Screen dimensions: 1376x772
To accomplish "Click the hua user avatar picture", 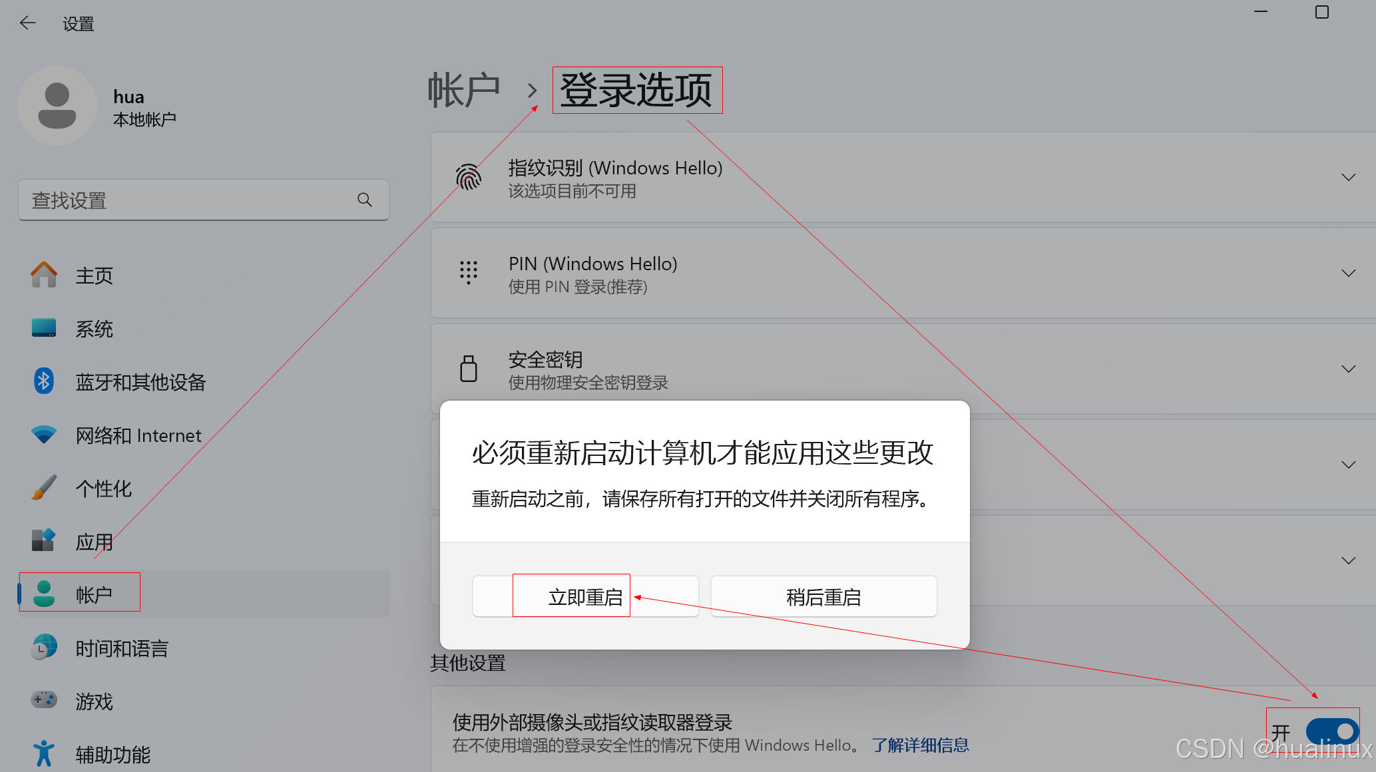I will coord(57,106).
